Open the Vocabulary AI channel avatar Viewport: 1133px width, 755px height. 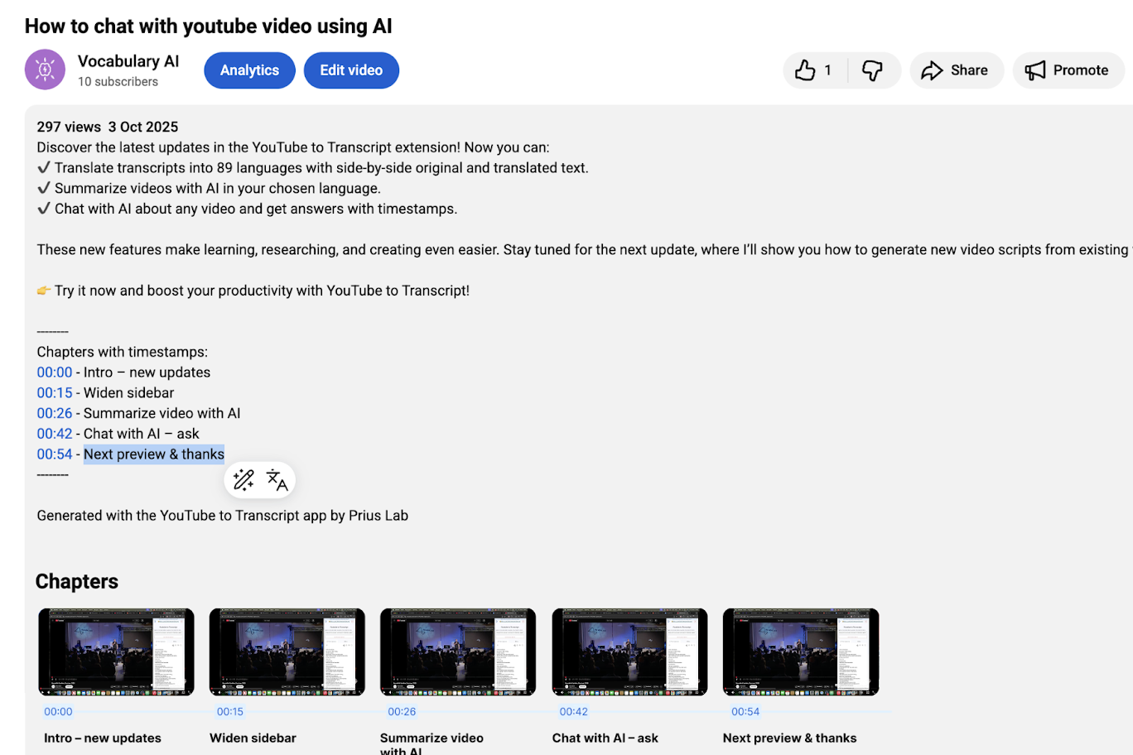[x=45, y=70]
